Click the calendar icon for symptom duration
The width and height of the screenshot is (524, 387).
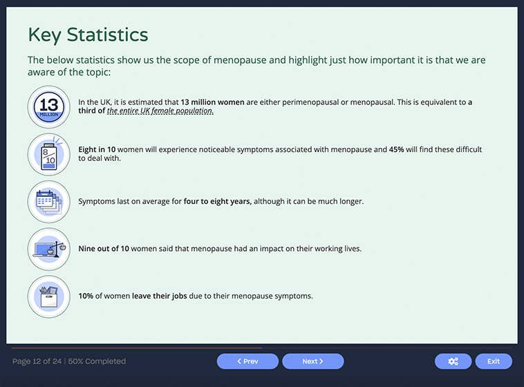pyautogui.click(x=48, y=202)
